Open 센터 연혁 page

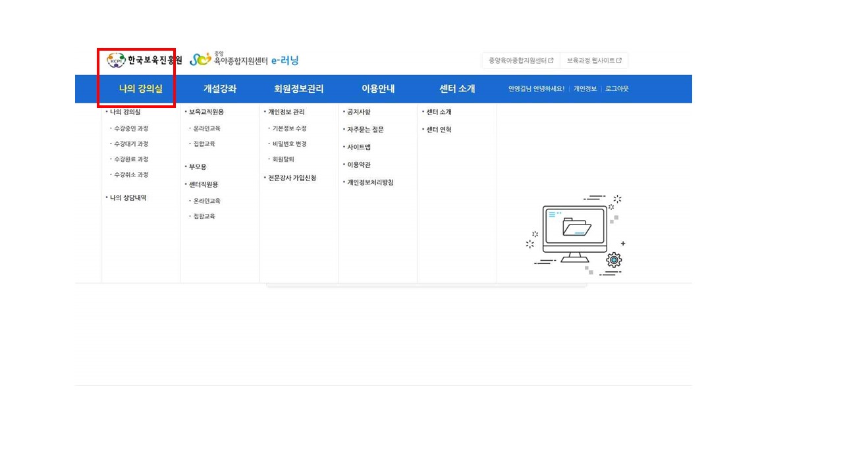click(x=439, y=130)
